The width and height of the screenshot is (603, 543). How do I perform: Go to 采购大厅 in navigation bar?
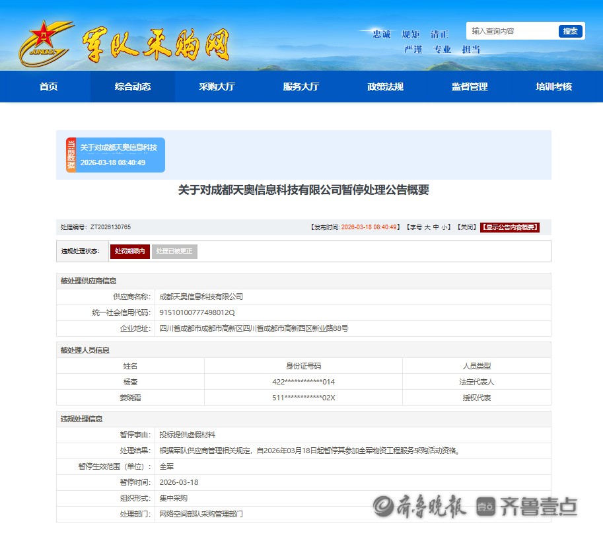[217, 87]
